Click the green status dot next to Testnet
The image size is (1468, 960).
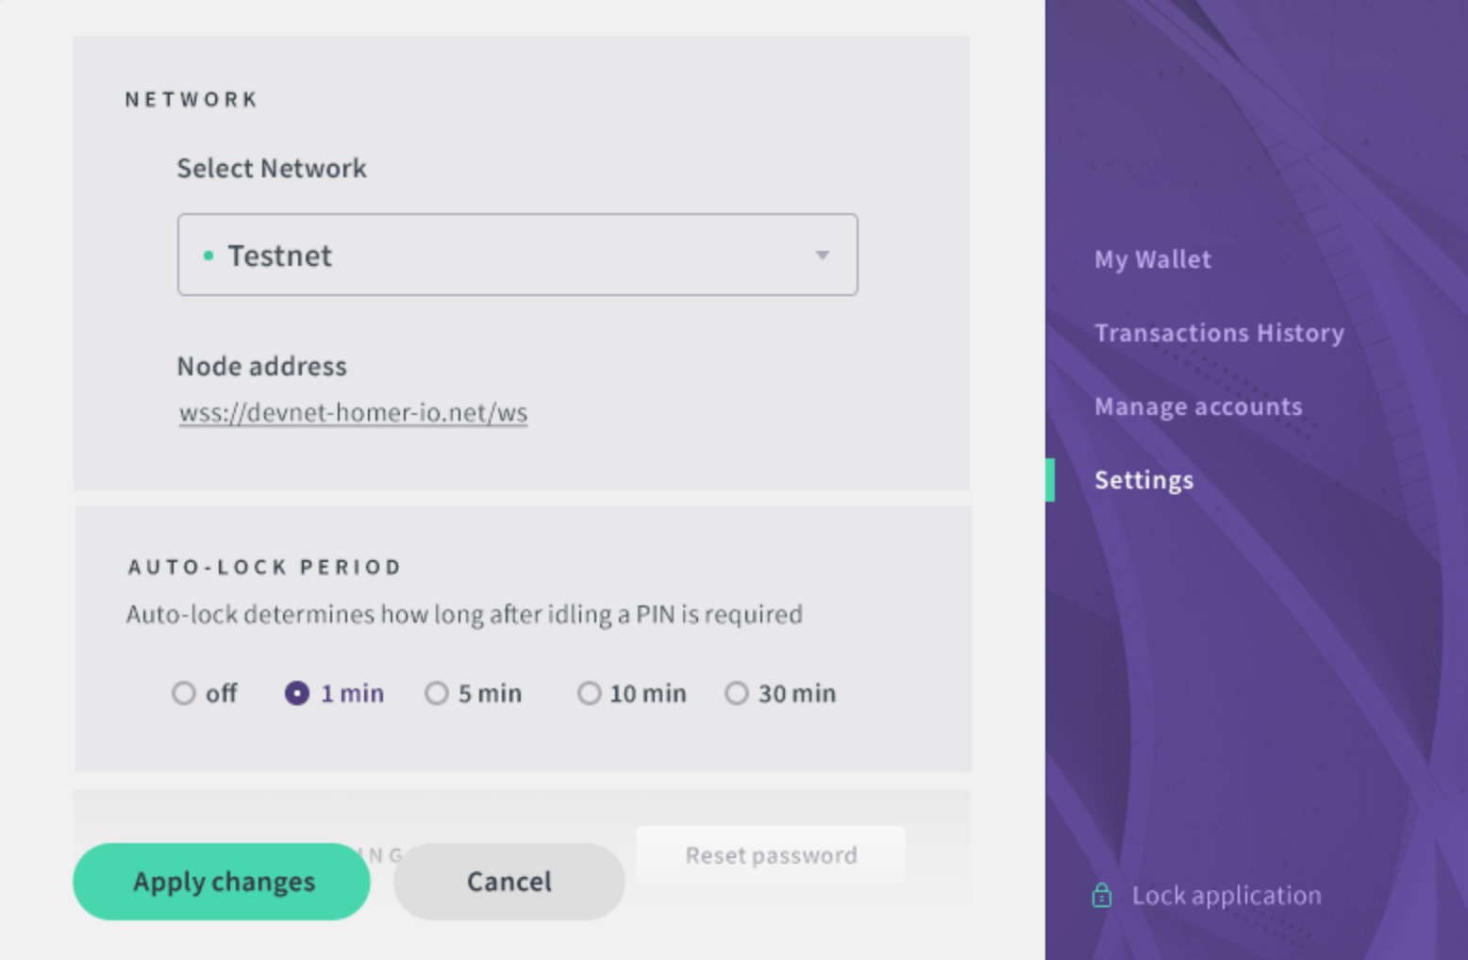(x=209, y=256)
